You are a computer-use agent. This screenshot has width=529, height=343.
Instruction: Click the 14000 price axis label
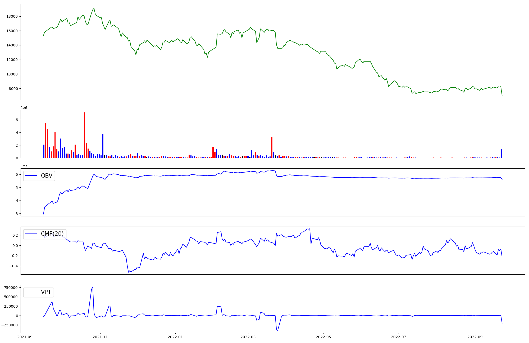pyautogui.click(x=12, y=45)
